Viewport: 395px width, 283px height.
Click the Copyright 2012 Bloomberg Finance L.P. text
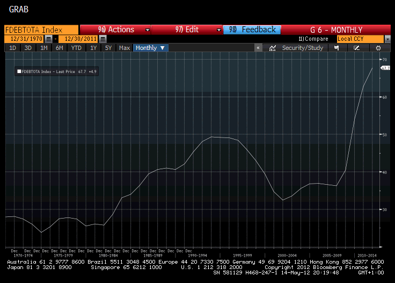(x=324, y=267)
